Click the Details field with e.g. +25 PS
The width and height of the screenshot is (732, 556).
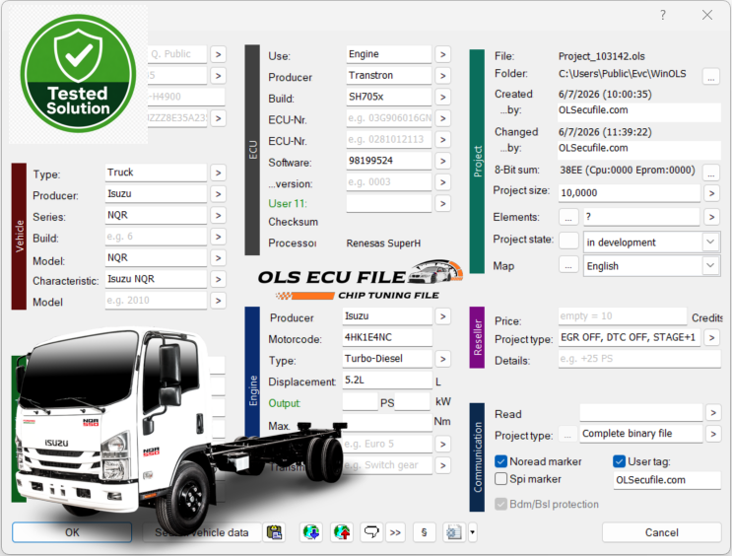click(639, 359)
